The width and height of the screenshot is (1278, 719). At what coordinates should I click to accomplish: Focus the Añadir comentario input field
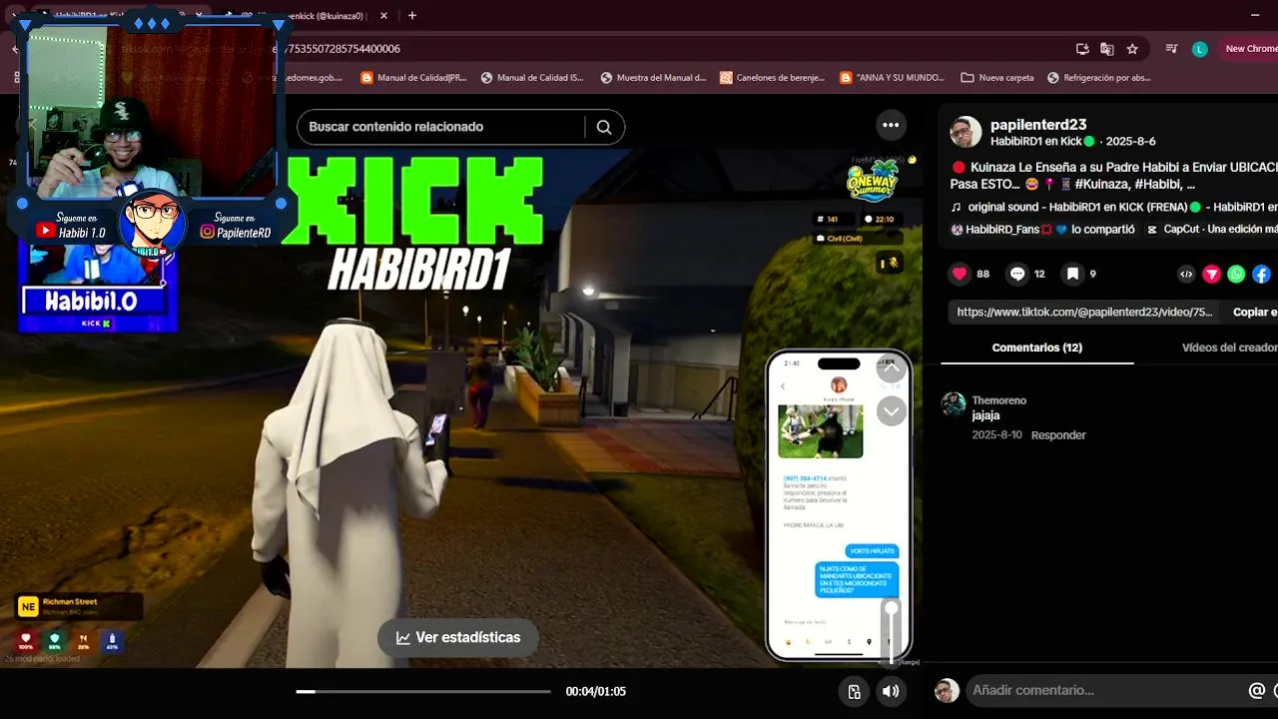click(x=1103, y=690)
